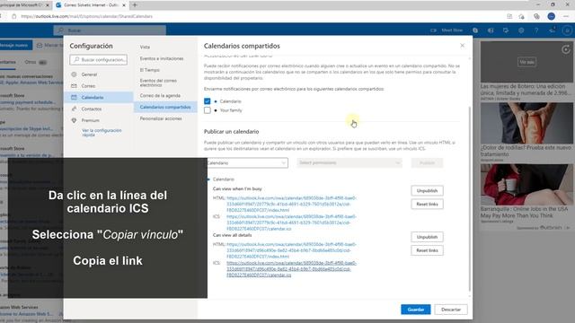Open the Barranquilla online jobs ad thumbnail
This screenshot has height=323, width=575.
(526, 184)
